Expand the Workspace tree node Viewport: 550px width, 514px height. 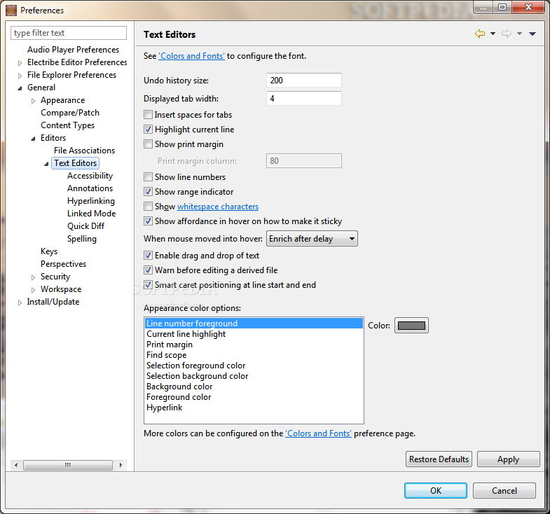34,290
